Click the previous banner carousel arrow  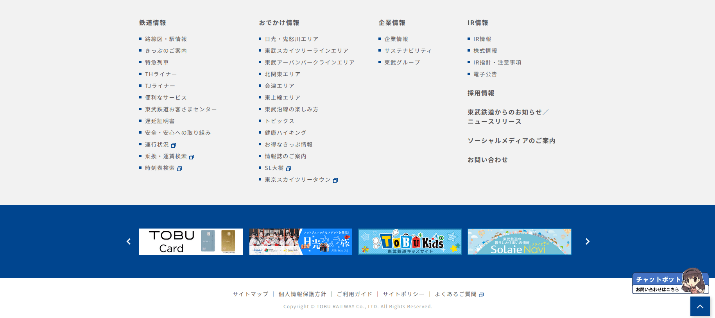pyautogui.click(x=129, y=241)
